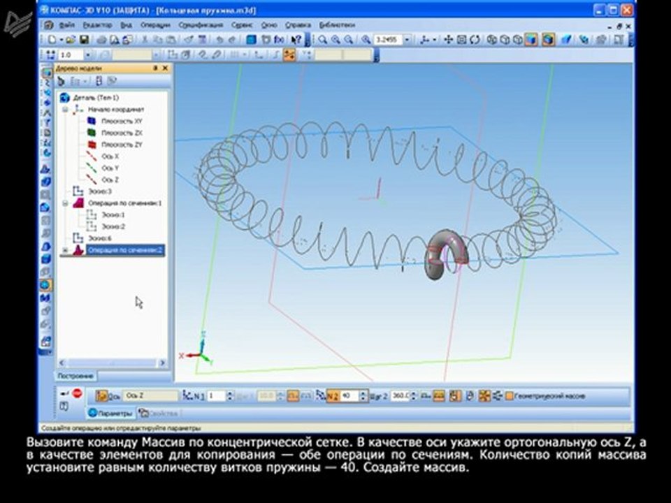The width and height of the screenshot is (671, 503).
Task: Click the Undo arrow icon
Action: pyautogui.click(x=219, y=40)
